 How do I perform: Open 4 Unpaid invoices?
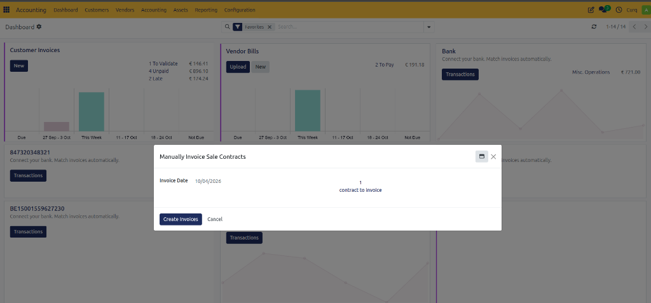tap(158, 71)
